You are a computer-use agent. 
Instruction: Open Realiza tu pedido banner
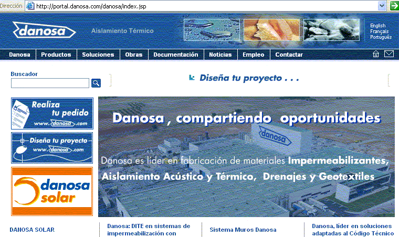click(x=52, y=113)
